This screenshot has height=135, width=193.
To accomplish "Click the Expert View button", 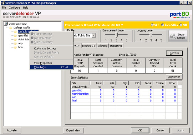I will [x=73, y=130].
